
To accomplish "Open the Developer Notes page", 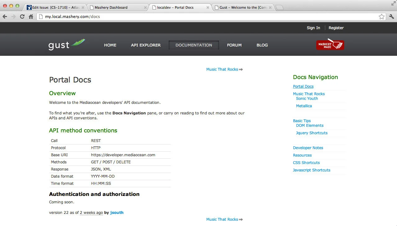I will 308,148.
